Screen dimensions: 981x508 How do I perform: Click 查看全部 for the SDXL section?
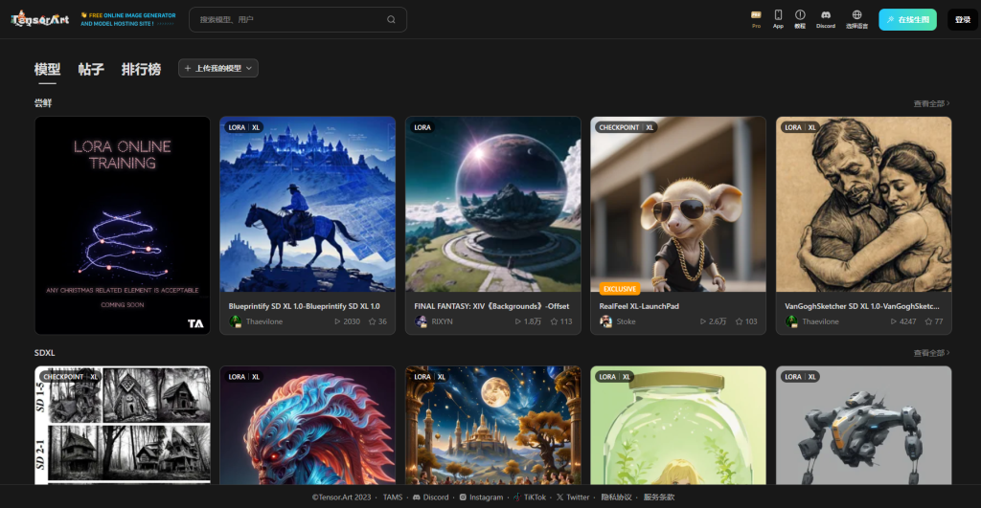click(931, 353)
